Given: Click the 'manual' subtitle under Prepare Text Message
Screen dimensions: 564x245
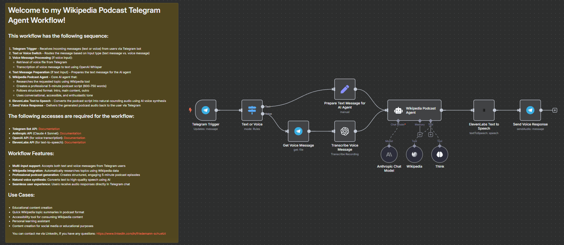Looking at the screenshot, I should tap(345, 112).
